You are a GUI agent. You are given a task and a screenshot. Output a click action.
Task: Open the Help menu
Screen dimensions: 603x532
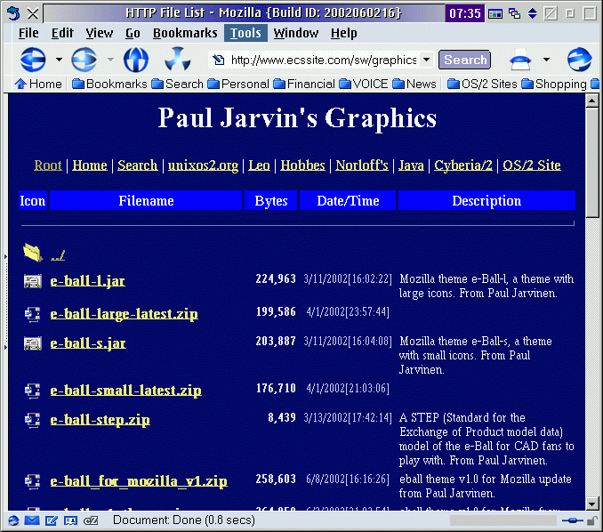coord(344,33)
